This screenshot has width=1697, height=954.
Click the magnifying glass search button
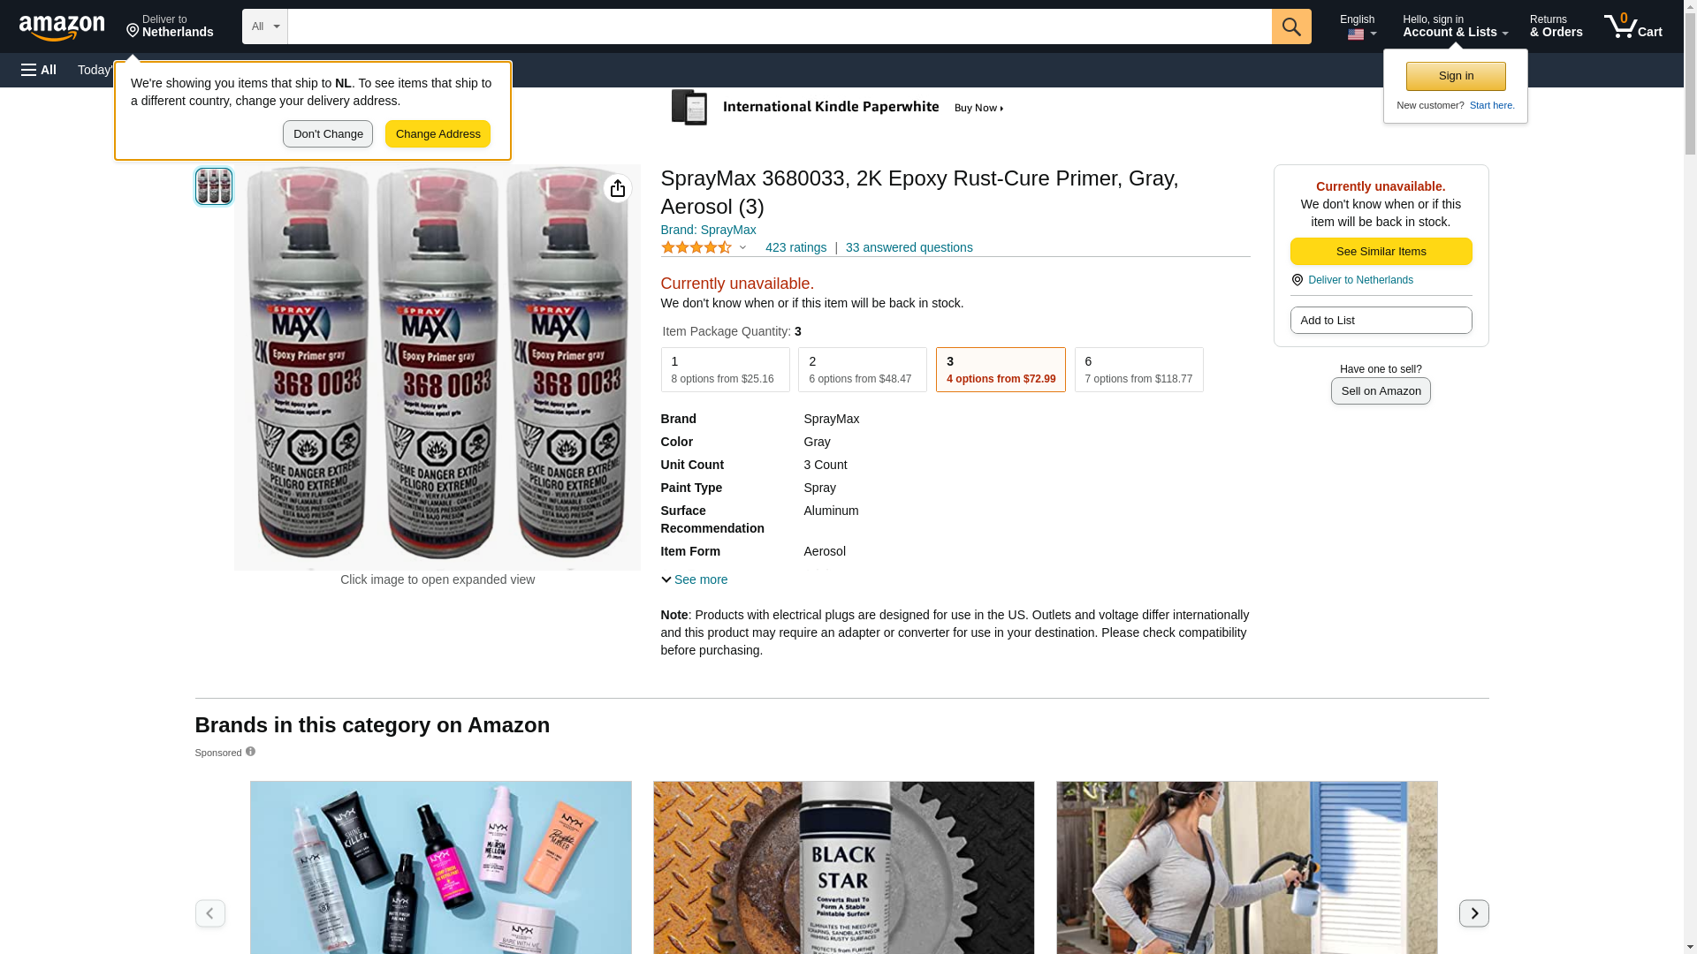click(1291, 26)
